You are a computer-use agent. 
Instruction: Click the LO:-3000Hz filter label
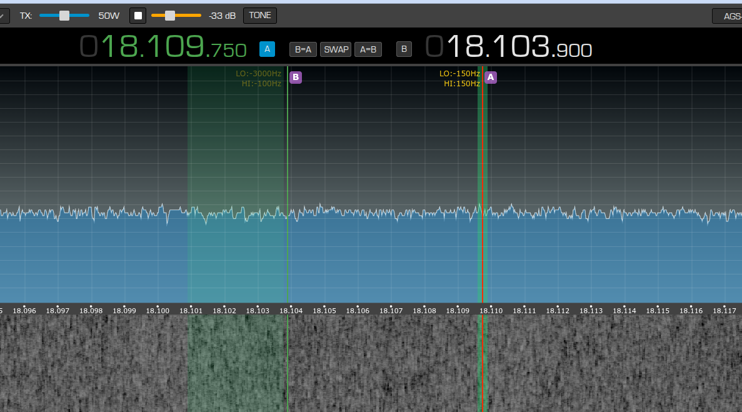(258, 74)
